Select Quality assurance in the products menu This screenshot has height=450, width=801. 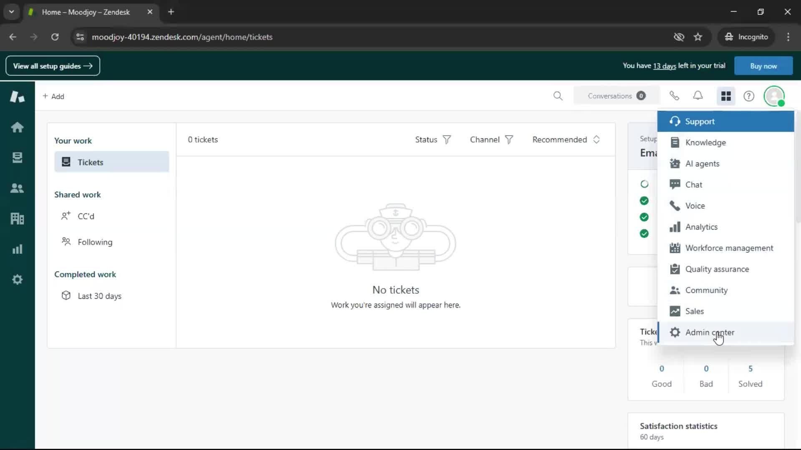point(725,269)
